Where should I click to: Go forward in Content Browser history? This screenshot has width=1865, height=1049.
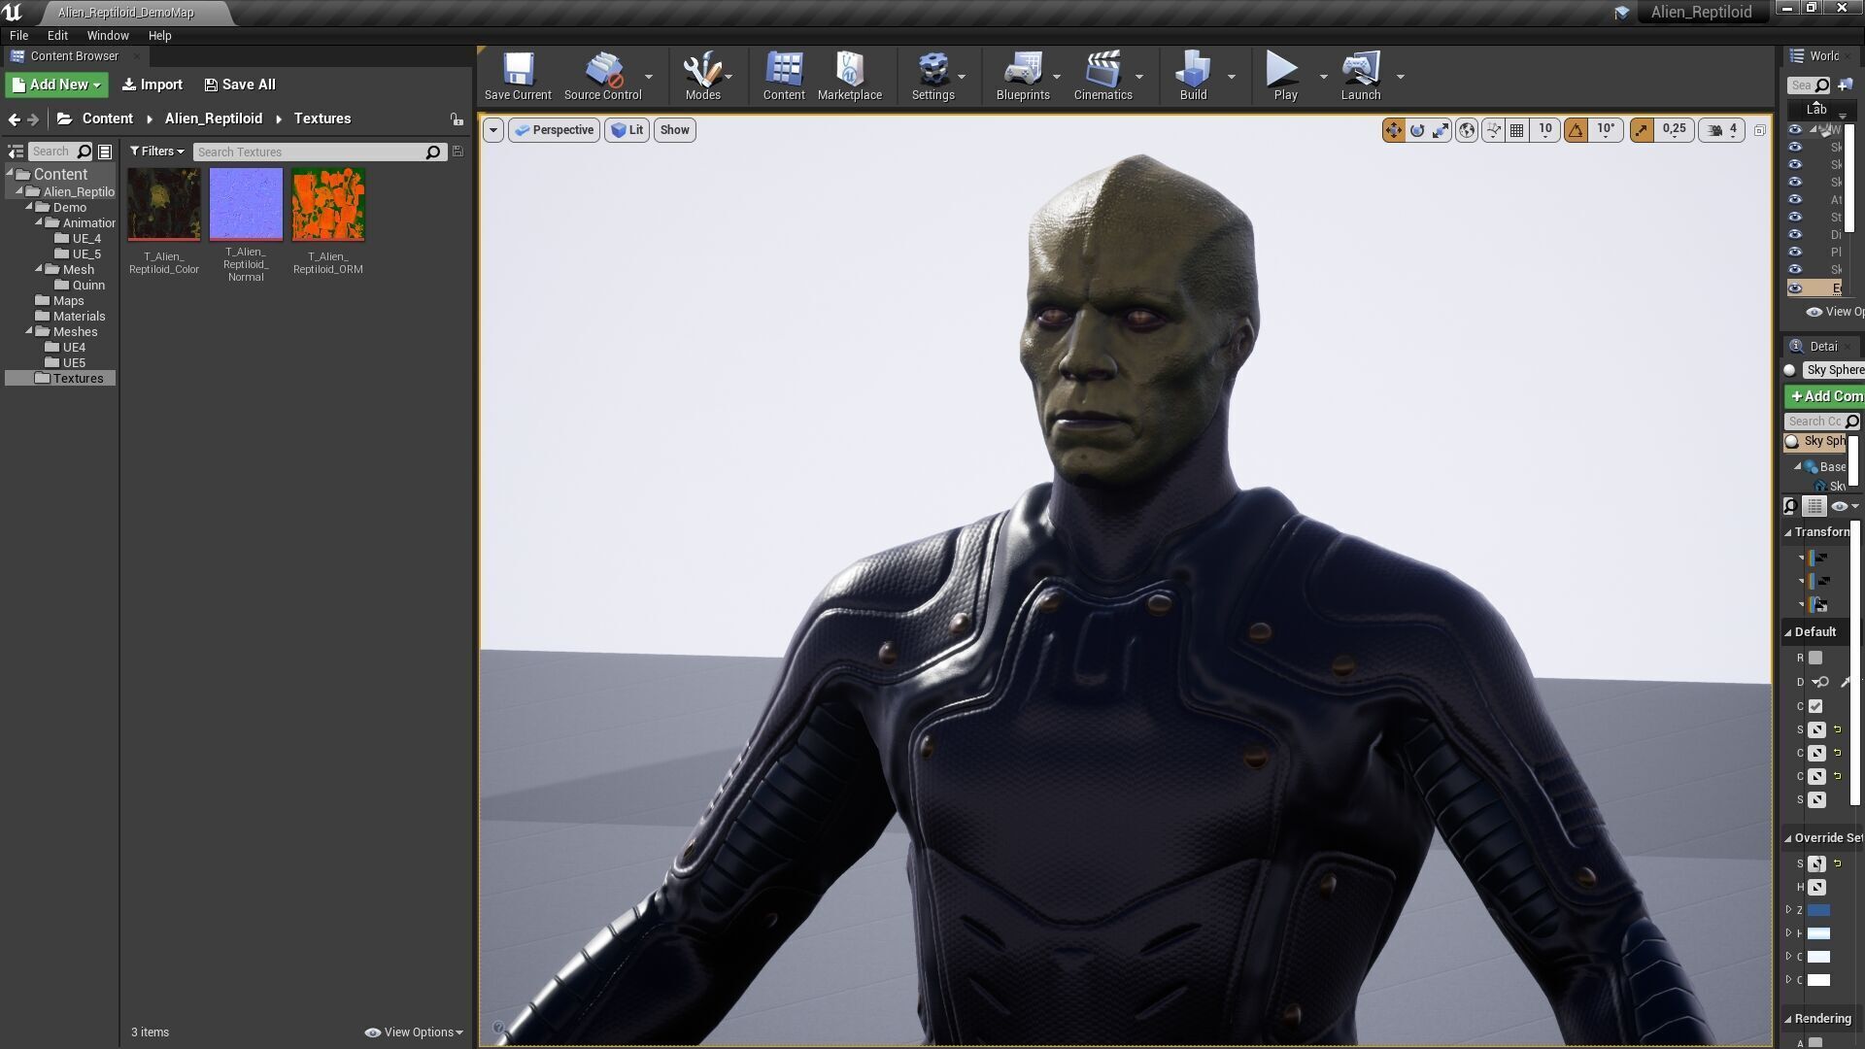(x=33, y=119)
